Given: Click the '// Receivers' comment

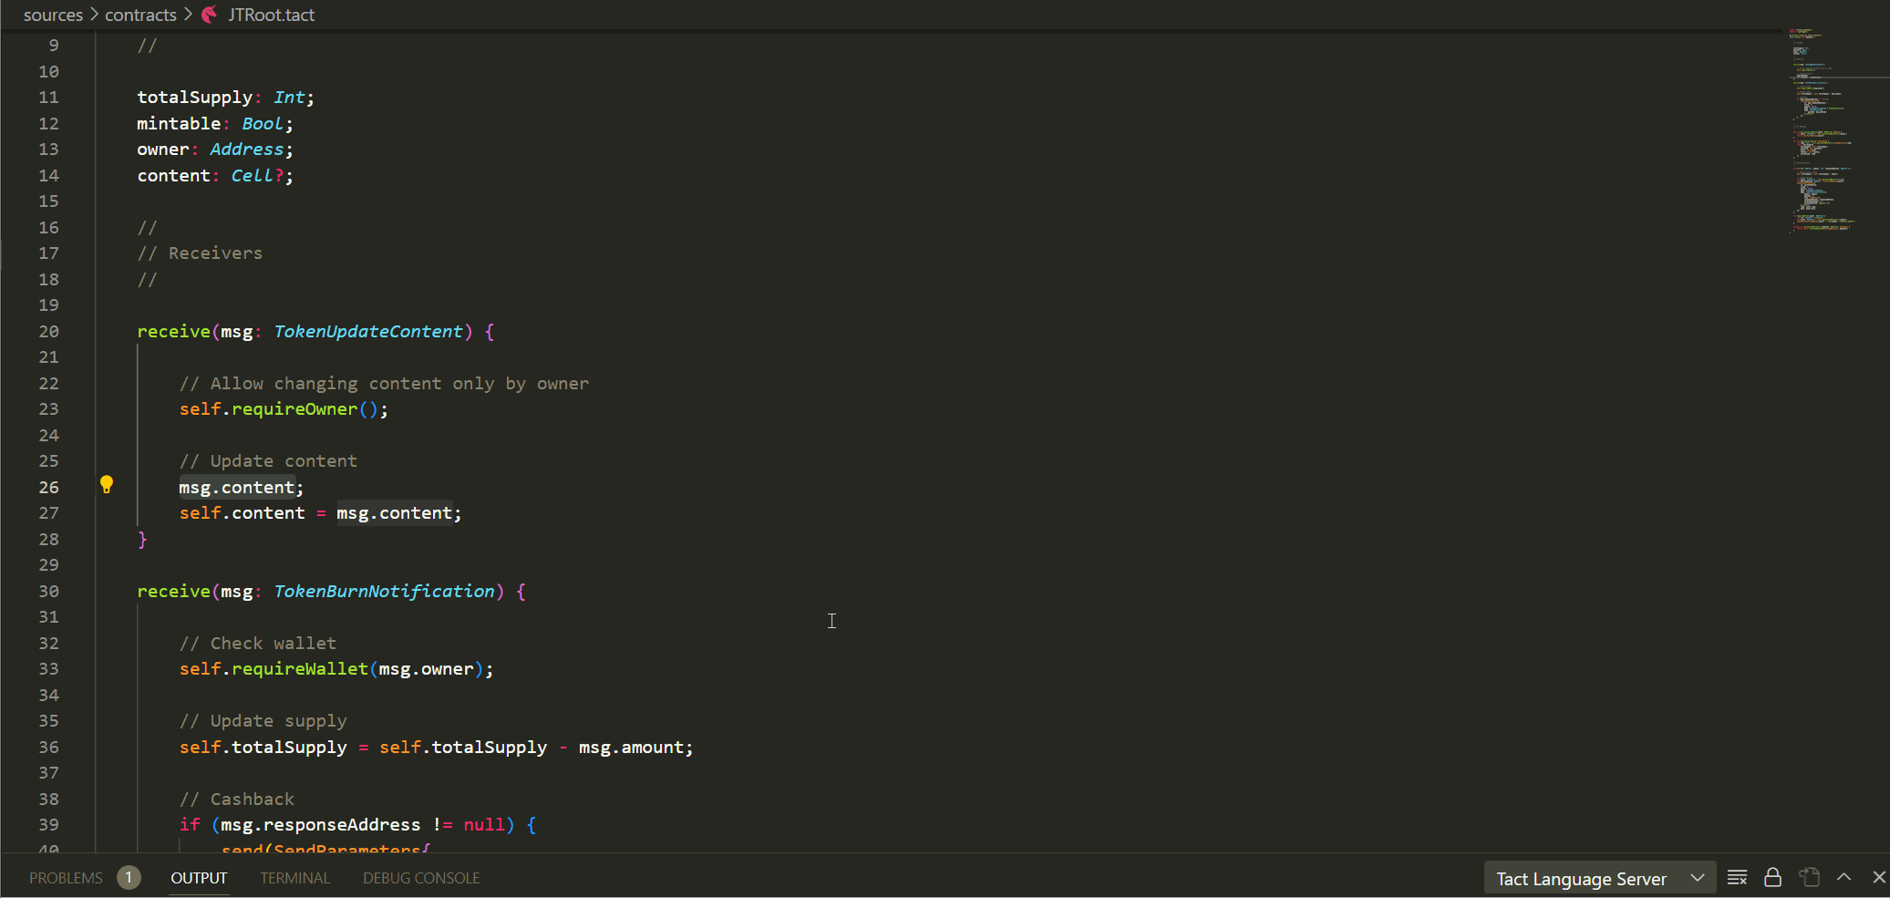Looking at the screenshot, I should tap(200, 253).
